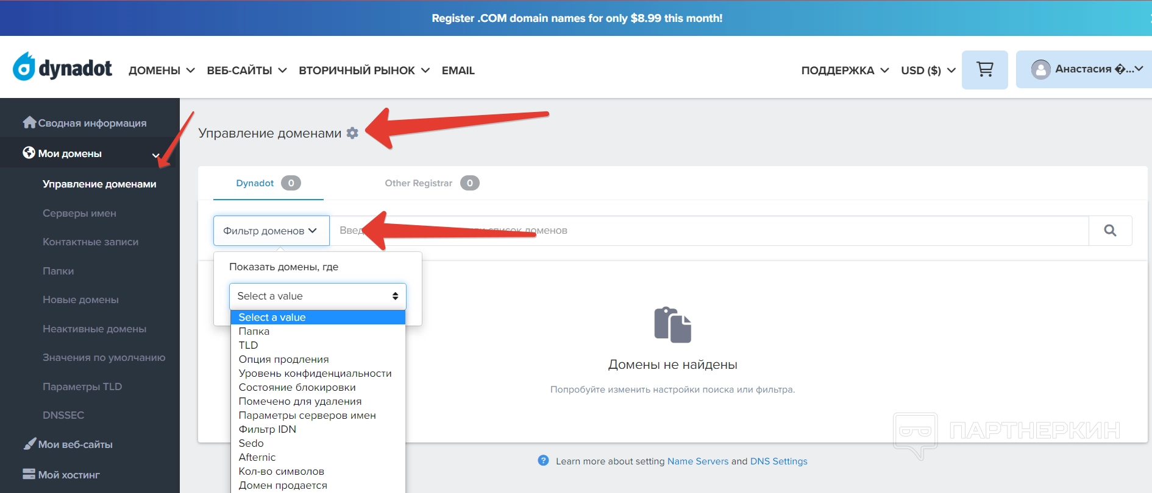The width and height of the screenshot is (1152, 493).
Task: Pick Помечено для удаления option
Action: pyautogui.click(x=318, y=401)
